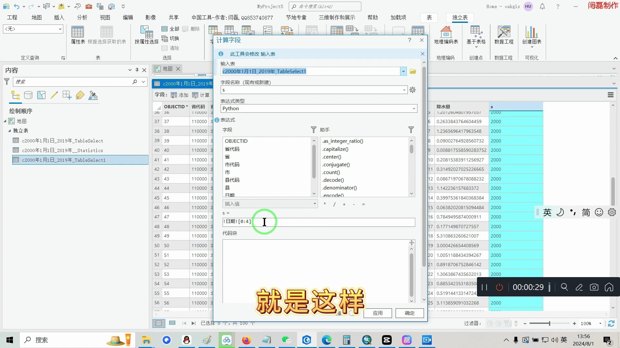
Task: Click inside the expression field showing !日期![0:4]
Action: coord(291,222)
